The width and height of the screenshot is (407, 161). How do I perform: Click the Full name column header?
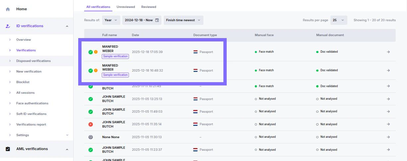pos(109,35)
